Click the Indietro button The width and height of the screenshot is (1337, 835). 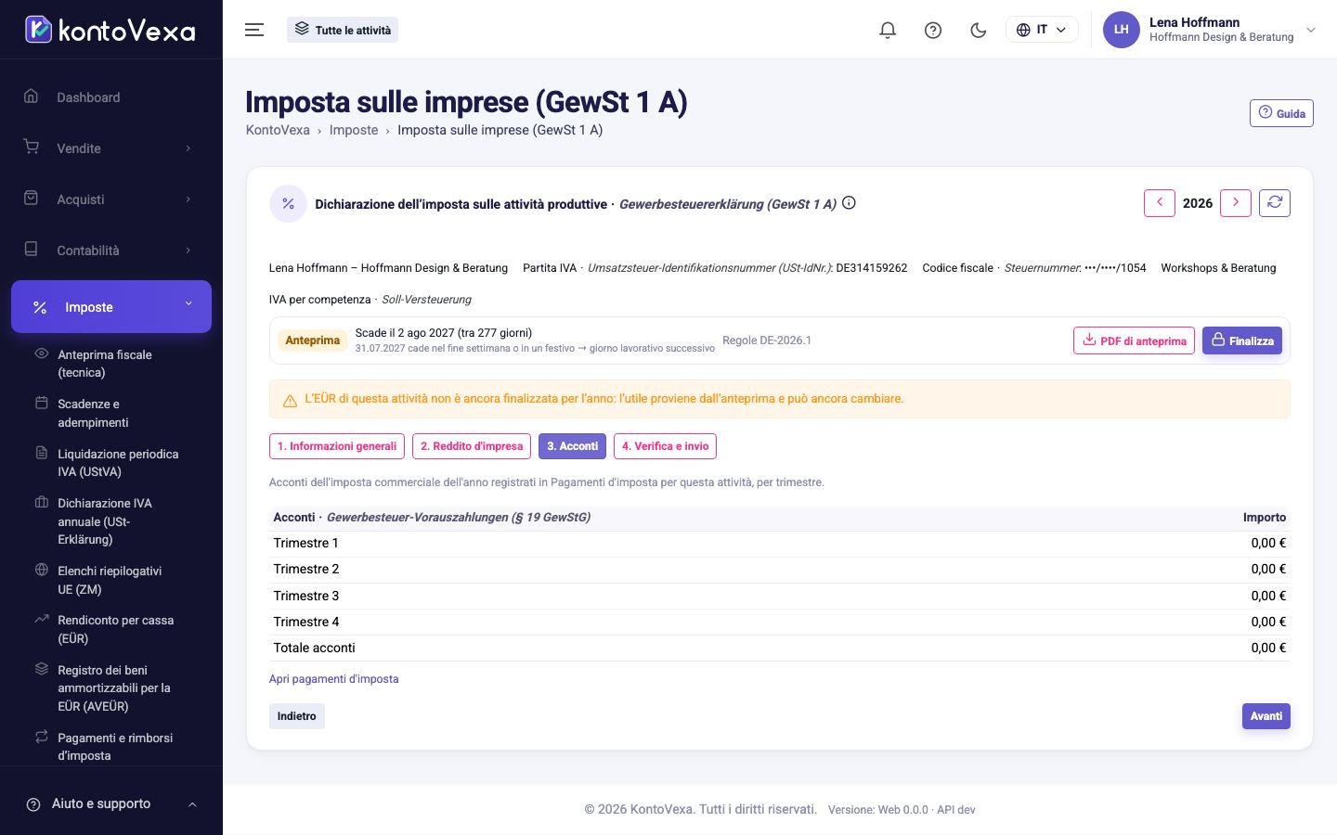(297, 716)
